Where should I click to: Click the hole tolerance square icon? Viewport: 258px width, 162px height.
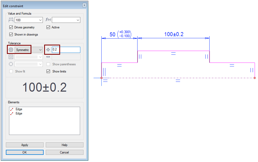(x=11, y=57)
